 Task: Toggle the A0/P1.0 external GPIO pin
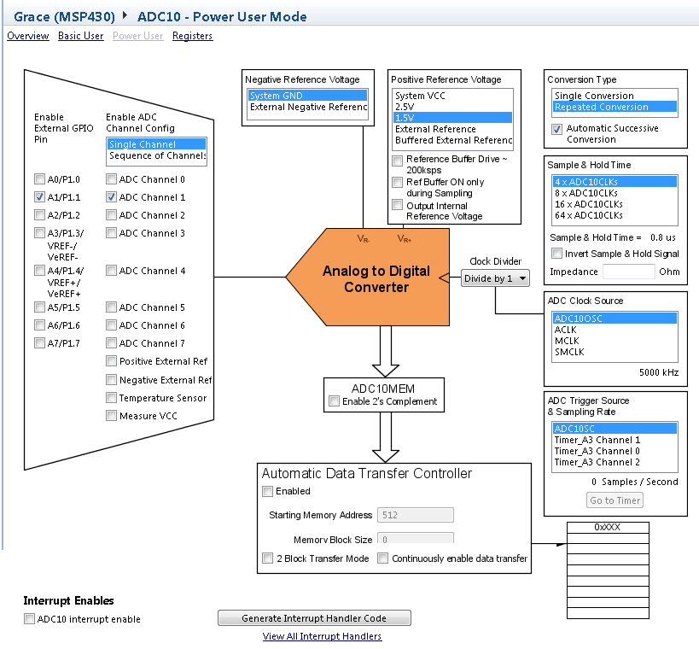(38, 179)
